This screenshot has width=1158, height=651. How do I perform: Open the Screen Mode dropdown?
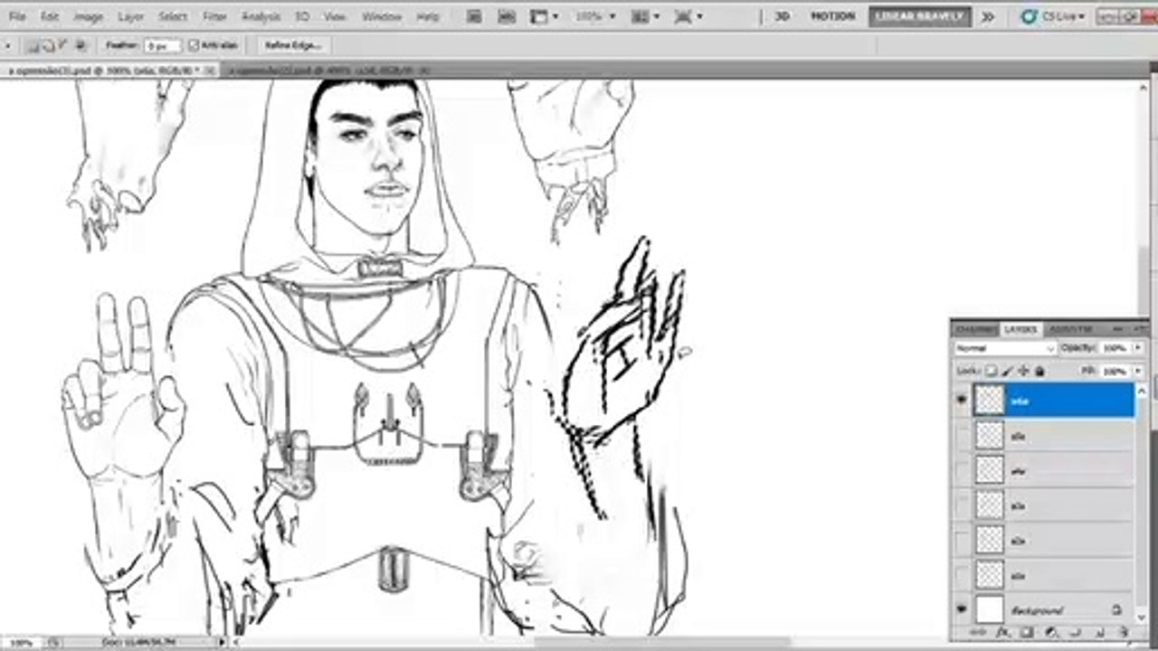[688, 16]
